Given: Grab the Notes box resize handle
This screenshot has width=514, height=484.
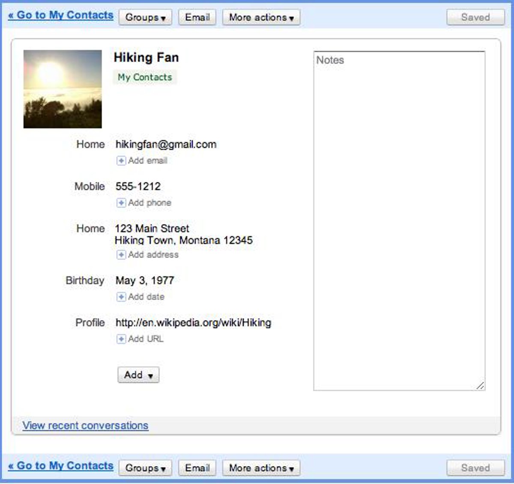Looking at the screenshot, I should 480,386.
